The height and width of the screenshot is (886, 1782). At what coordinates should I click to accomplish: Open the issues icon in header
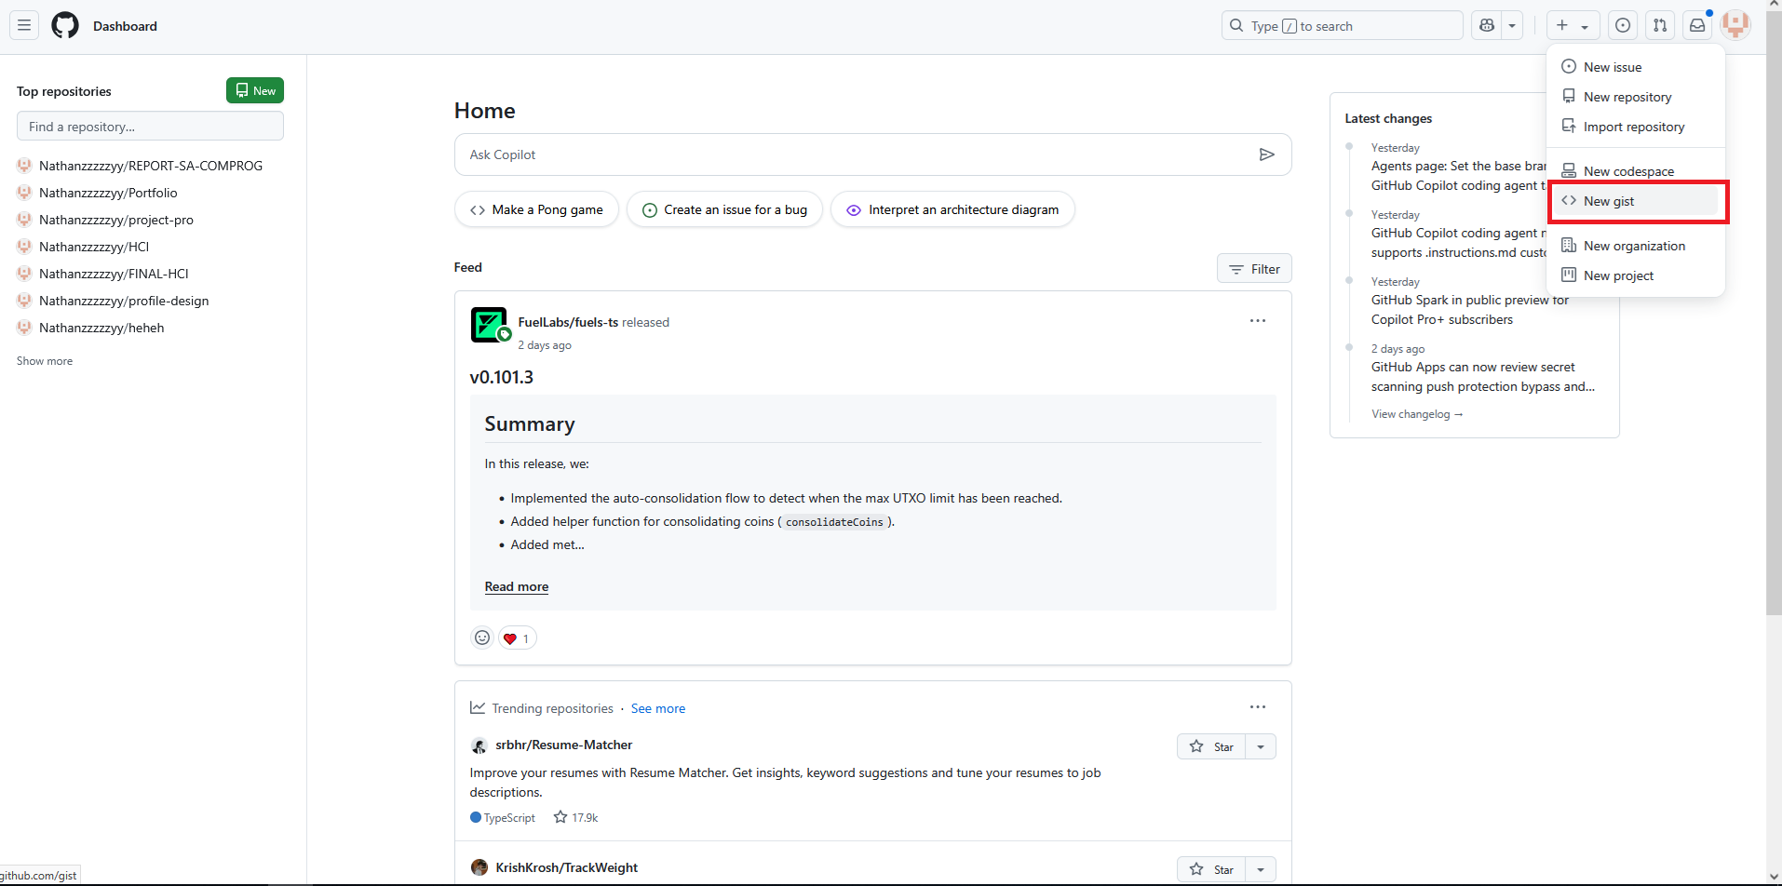pyautogui.click(x=1623, y=26)
